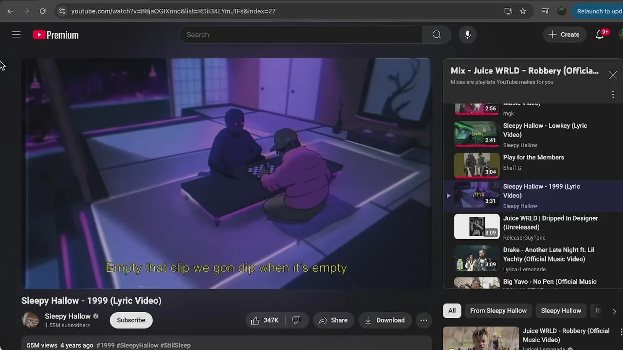Select From Sleepy Hallow filter chip
This screenshot has width=623, height=350.
(x=498, y=311)
